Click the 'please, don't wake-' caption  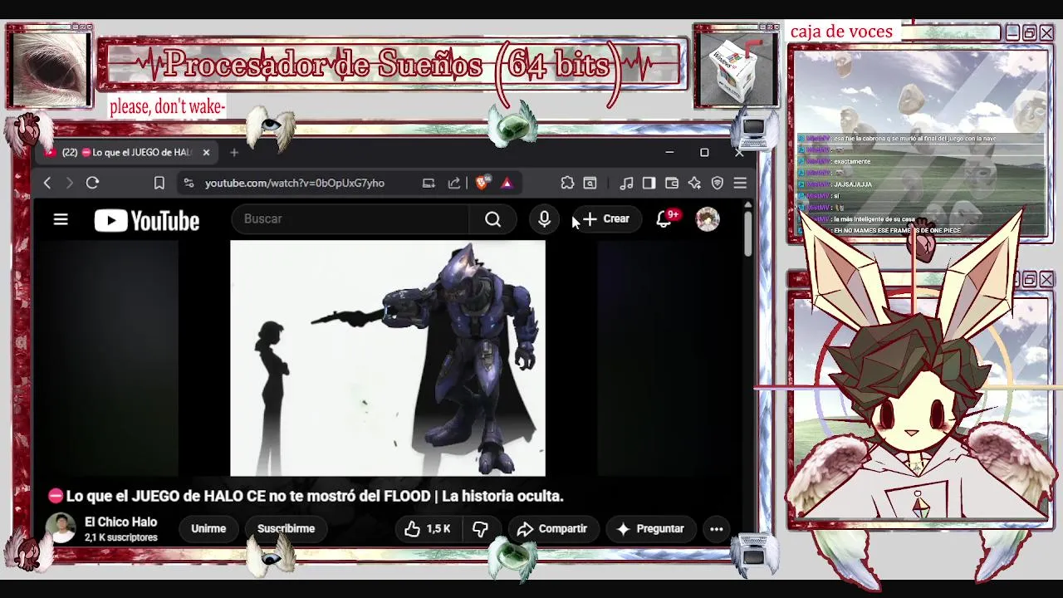(x=168, y=107)
